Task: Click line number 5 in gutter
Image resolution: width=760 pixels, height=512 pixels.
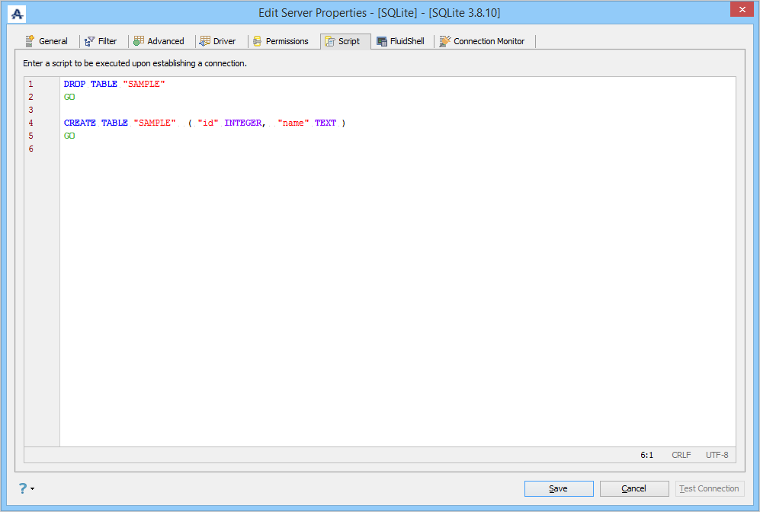Action: click(x=30, y=136)
